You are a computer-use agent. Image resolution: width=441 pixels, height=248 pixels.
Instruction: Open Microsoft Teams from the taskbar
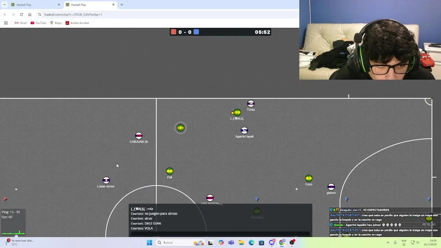pyautogui.click(x=231, y=242)
